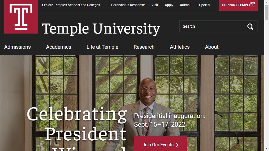Go to the Athletics section
269x151 pixels.
click(x=180, y=47)
